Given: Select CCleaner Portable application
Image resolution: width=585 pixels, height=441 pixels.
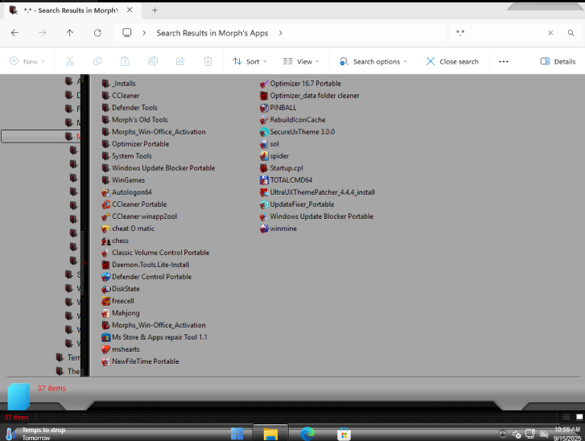Looking at the screenshot, I should tap(134, 204).
